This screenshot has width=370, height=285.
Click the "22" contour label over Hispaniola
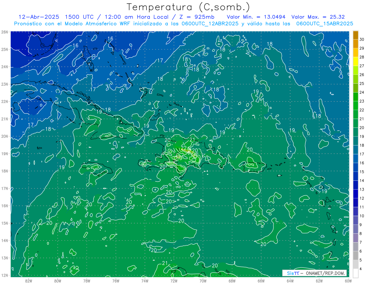pos(184,148)
